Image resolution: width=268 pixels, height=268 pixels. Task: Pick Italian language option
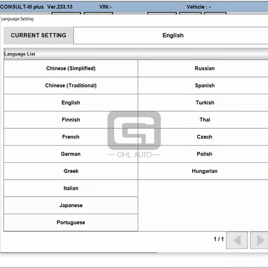[71, 188]
